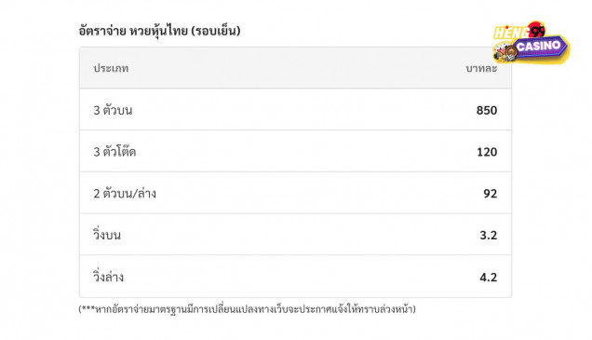The width and height of the screenshot is (592, 340).
Task: Click the footnote about payout rate changes
Action: (247, 309)
